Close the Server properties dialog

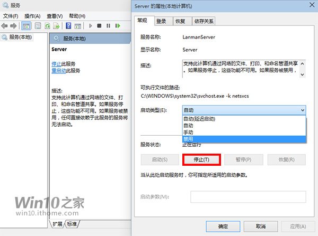point(312,5)
